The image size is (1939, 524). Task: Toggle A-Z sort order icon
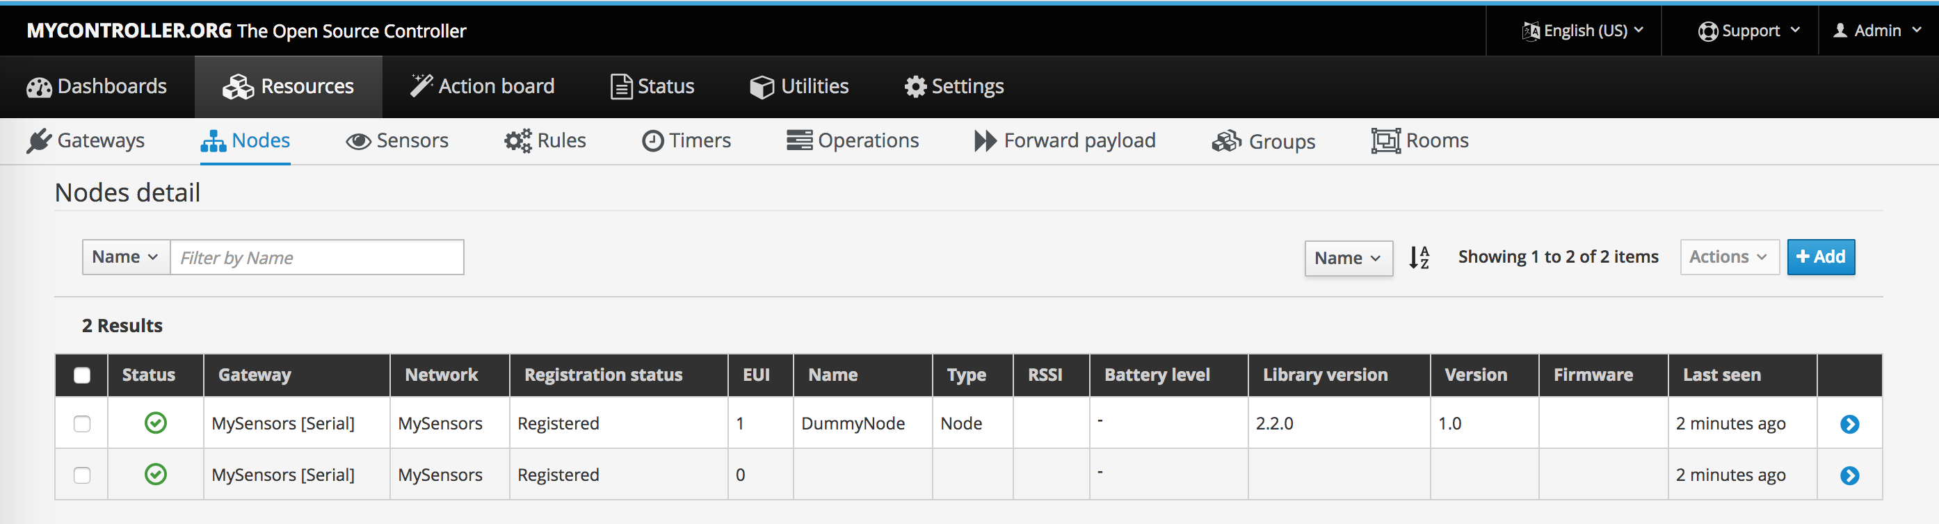[1419, 258]
